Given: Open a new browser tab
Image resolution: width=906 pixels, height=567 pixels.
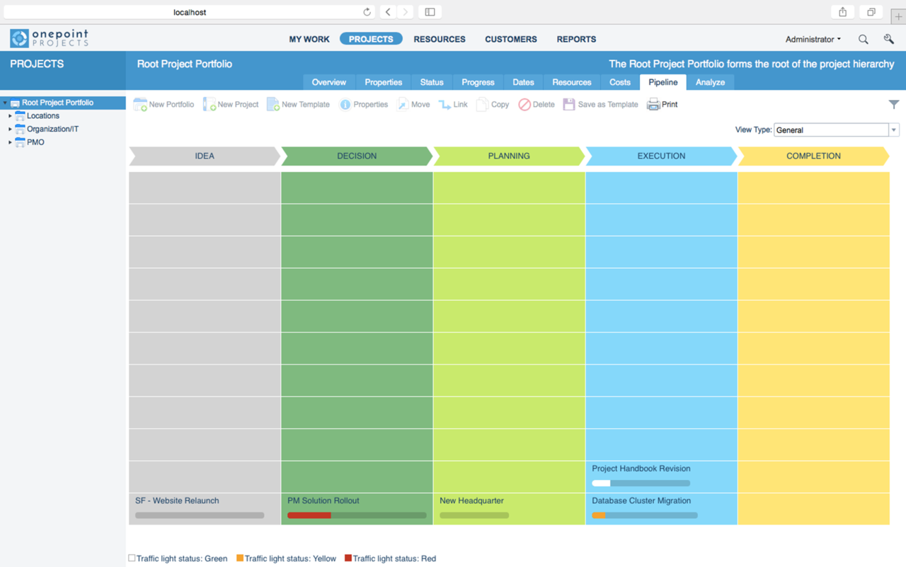Looking at the screenshot, I should (x=898, y=16).
